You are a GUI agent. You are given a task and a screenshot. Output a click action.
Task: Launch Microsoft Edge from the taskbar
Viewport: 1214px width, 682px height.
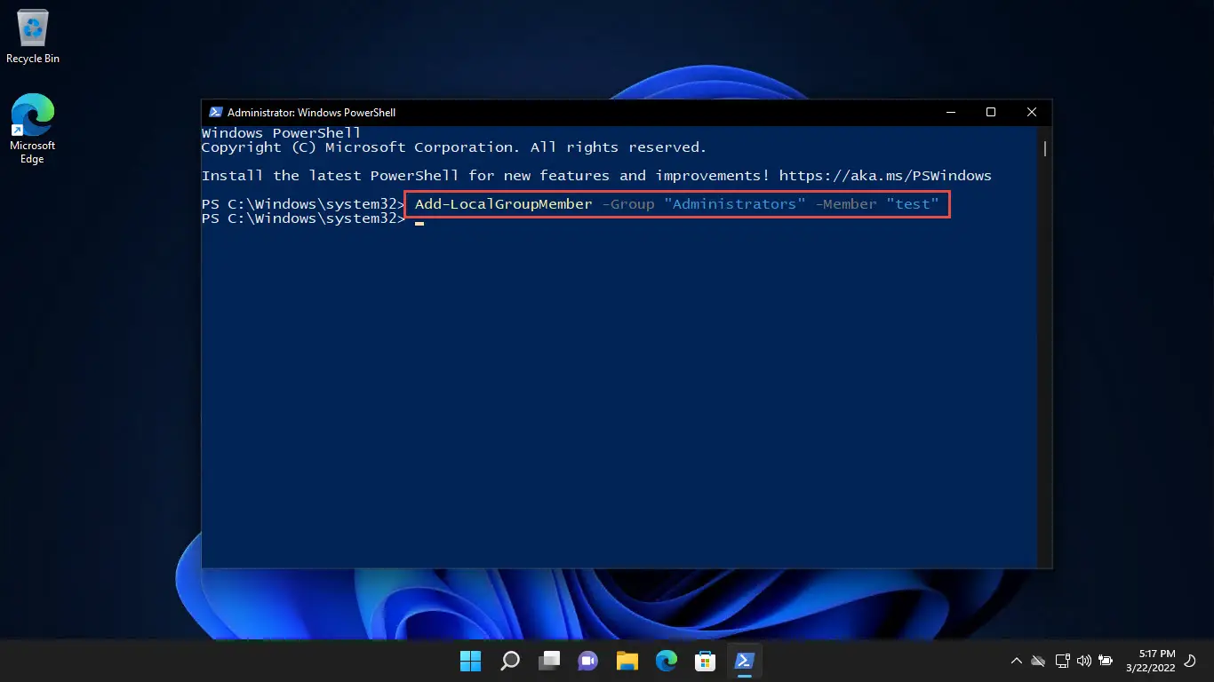pyautogui.click(x=667, y=661)
